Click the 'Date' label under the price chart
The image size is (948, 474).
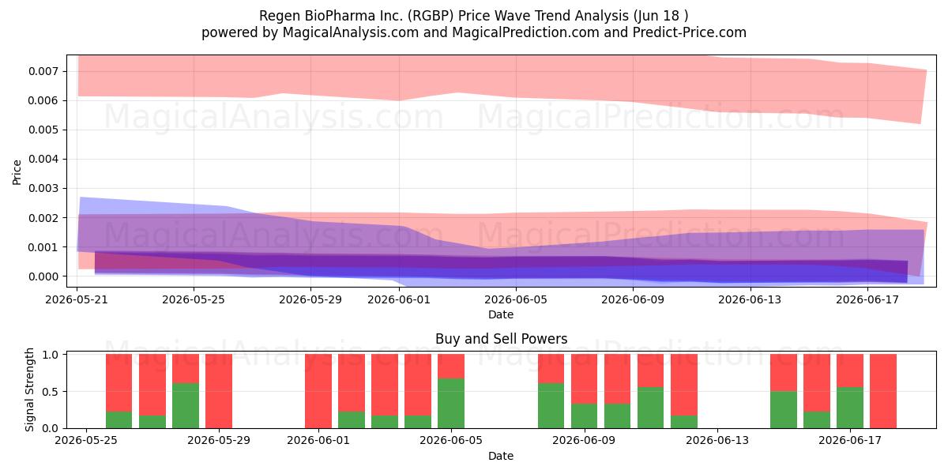click(501, 314)
